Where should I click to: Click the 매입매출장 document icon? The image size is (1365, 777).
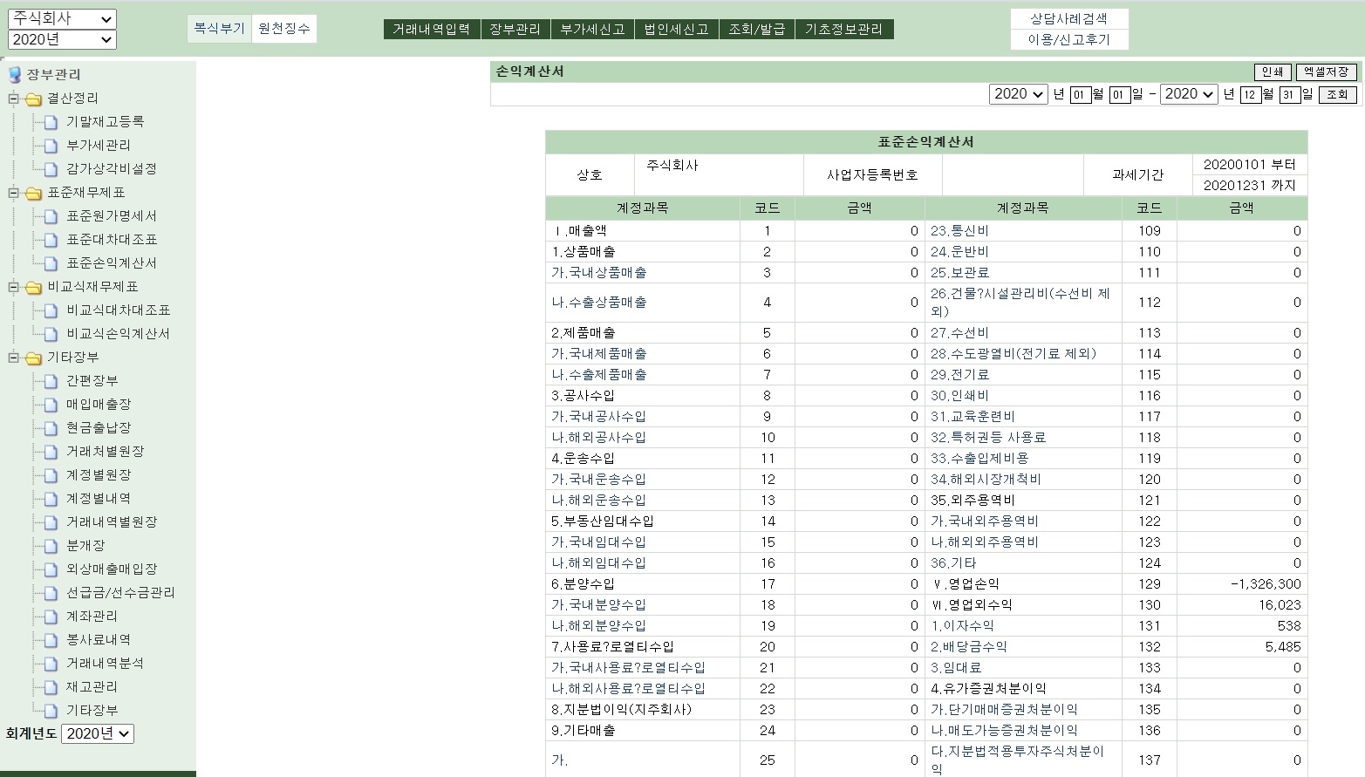(51, 405)
